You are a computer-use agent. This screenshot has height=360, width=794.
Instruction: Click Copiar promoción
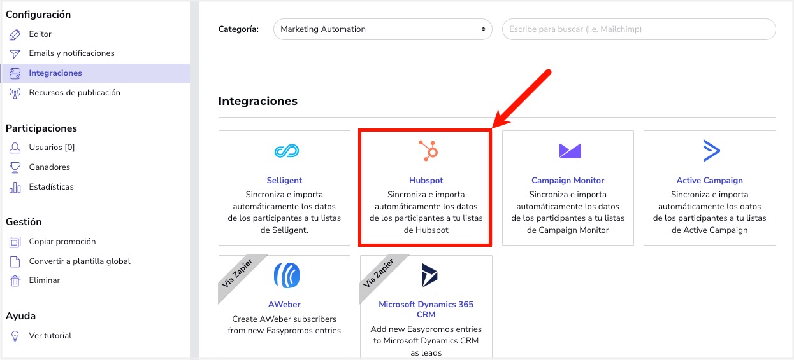[62, 242]
